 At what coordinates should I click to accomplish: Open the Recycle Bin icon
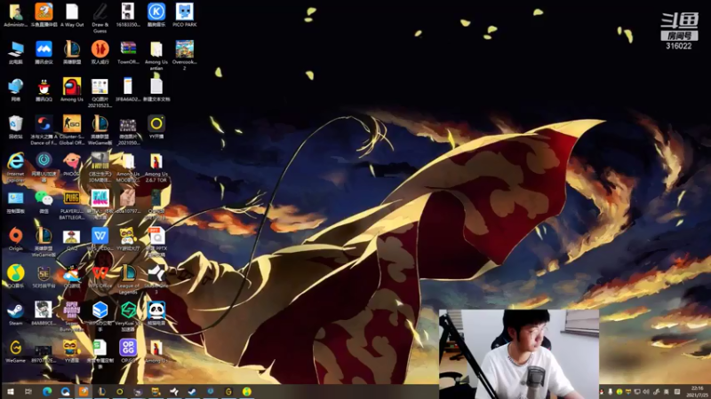pyautogui.click(x=15, y=124)
